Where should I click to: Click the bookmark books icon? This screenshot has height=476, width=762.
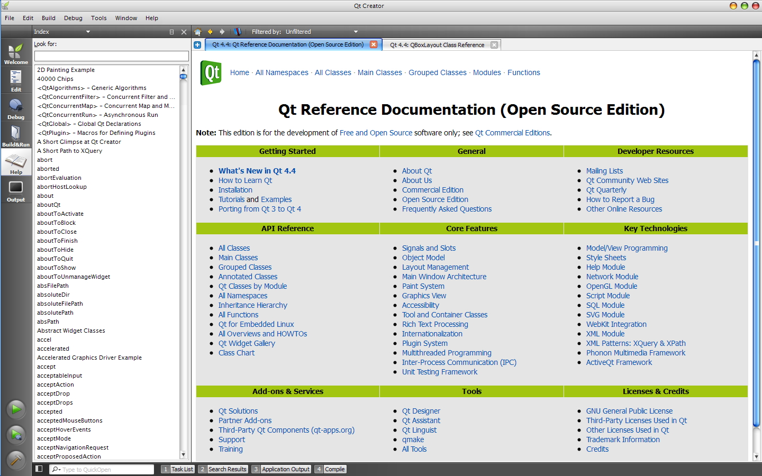click(238, 32)
